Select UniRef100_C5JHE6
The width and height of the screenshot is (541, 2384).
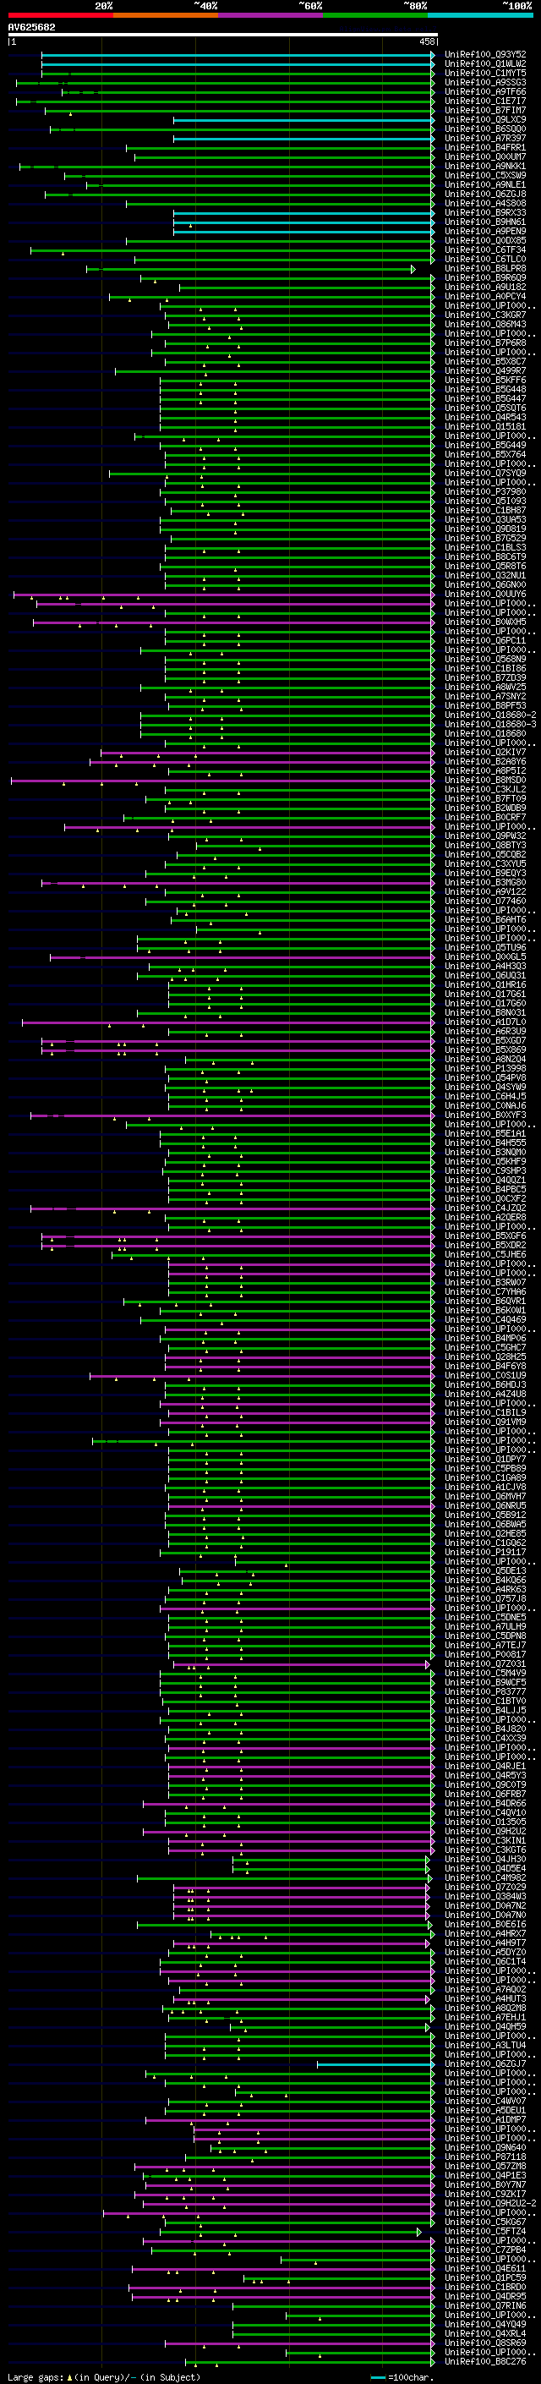pyautogui.click(x=485, y=1255)
